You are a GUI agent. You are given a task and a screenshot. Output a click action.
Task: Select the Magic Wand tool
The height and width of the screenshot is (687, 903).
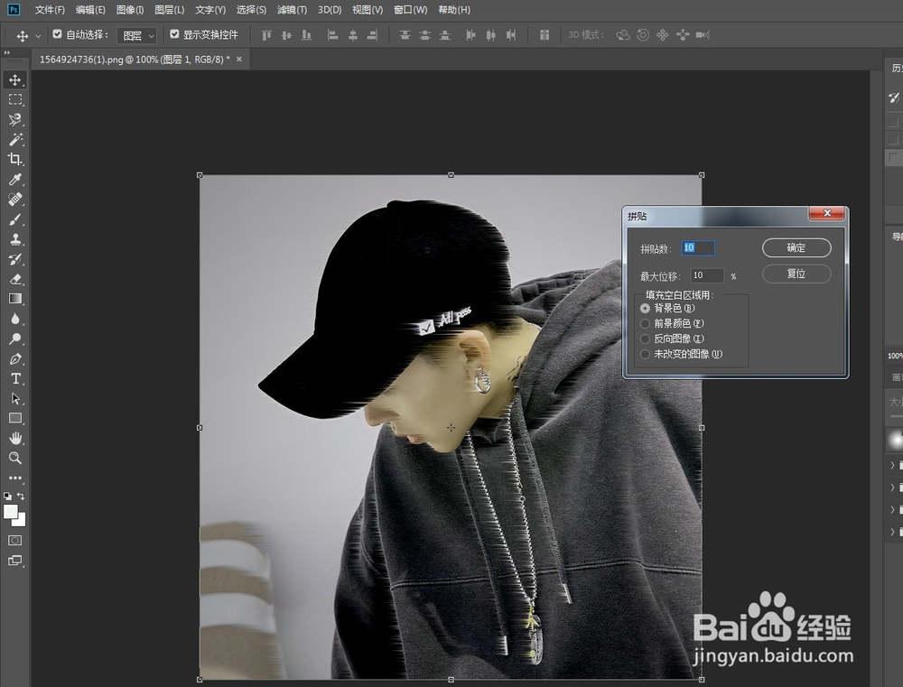[x=15, y=139]
